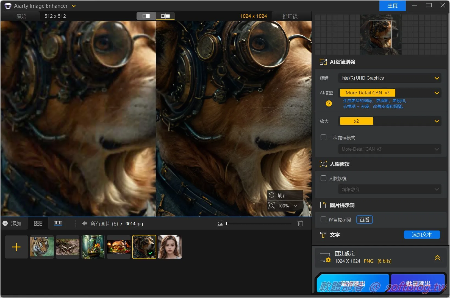This screenshot has height=298, width=450.
Task: Click the thumbnail size image icon
Action: [x=220, y=224]
